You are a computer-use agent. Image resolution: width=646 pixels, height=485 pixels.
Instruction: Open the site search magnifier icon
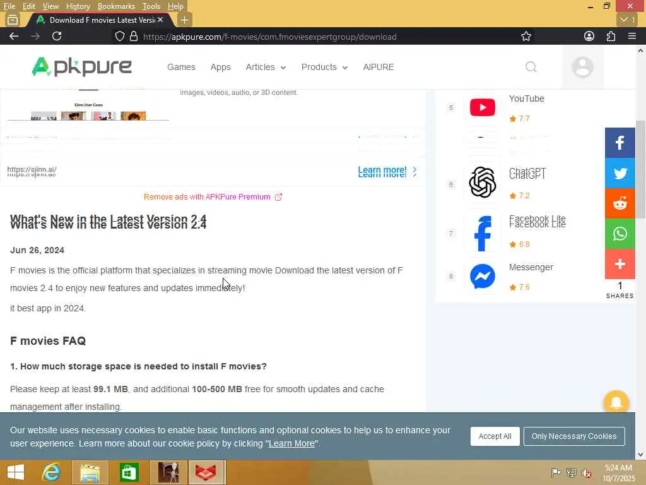tap(531, 67)
